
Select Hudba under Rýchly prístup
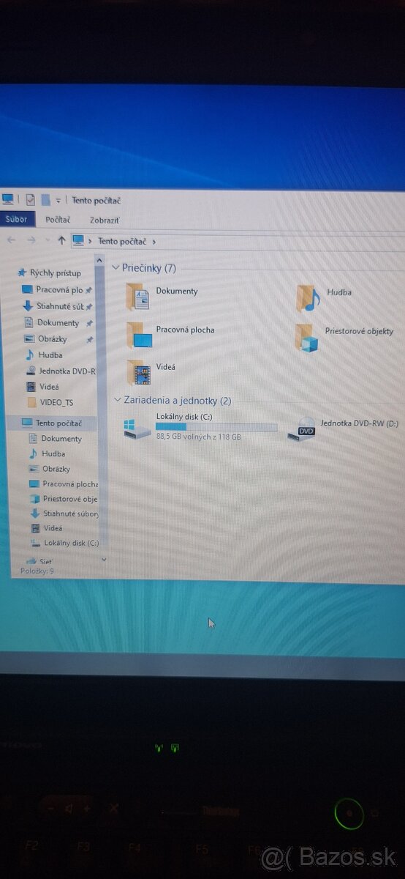50,355
